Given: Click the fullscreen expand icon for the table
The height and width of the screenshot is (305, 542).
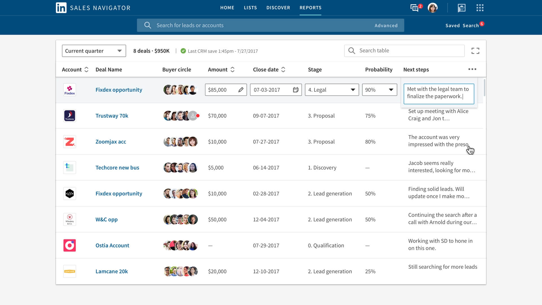Looking at the screenshot, I should (475, 51).
